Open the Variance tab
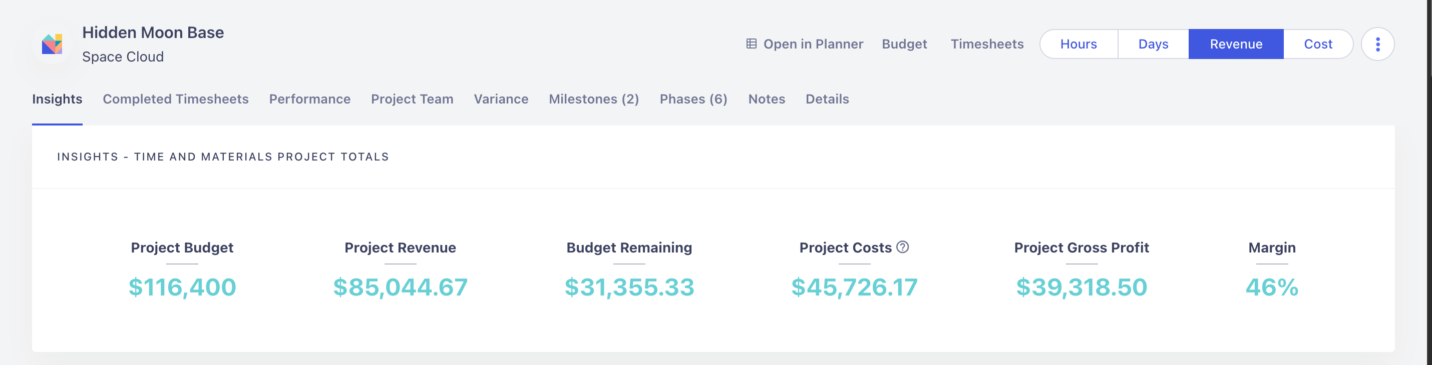This screenshot has height=365, width=1432. tap(501, 99)
